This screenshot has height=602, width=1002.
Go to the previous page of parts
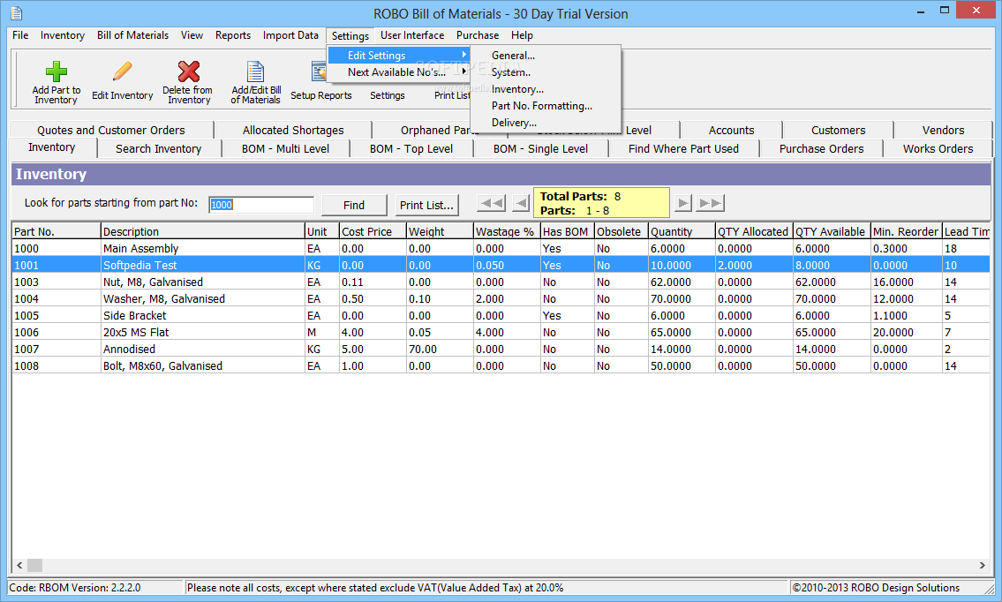point(521,204)
